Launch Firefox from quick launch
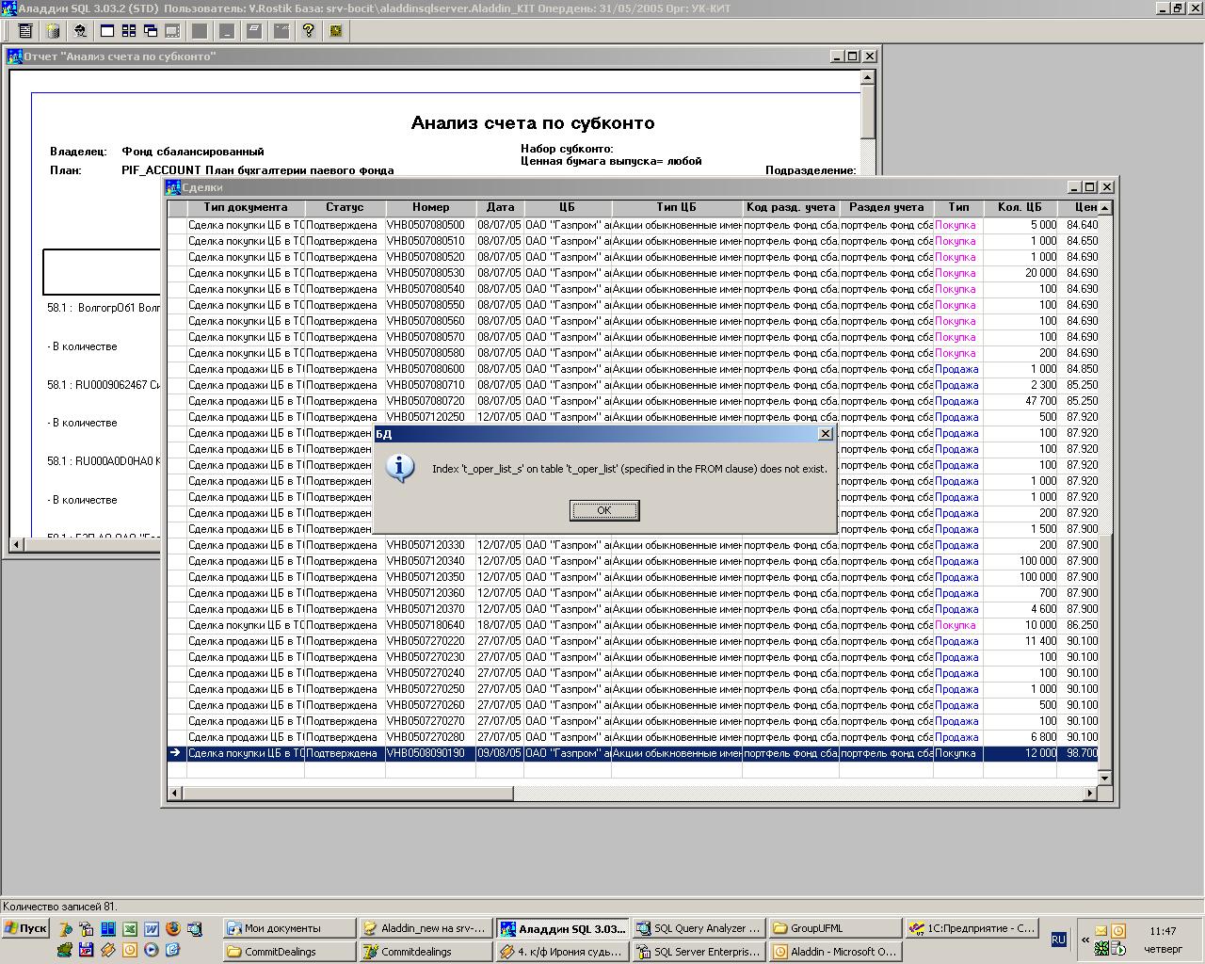Screen dimensions: 1205x964 (172, 929)
